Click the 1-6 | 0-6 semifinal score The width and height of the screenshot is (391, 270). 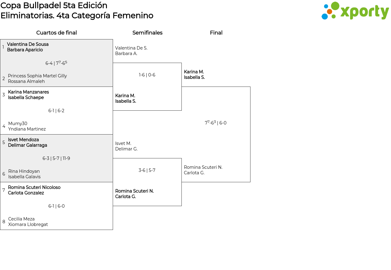[x=147, y=75]
